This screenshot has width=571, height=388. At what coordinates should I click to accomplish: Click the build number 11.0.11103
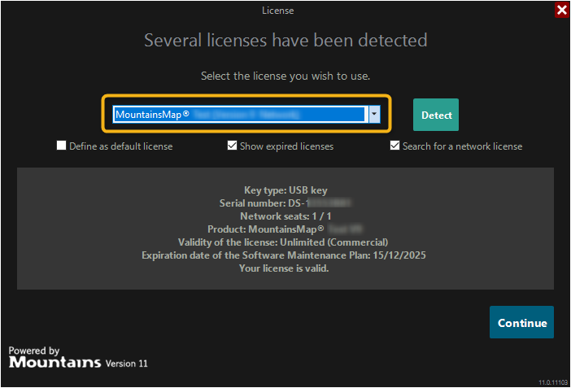[x=553, y=382]
